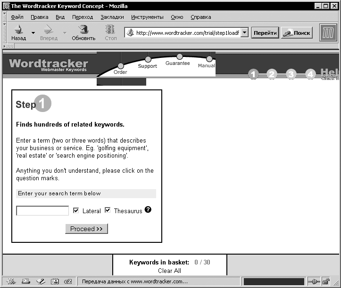The image size is (341, 288).
Task: Click the Help link at page header right
Action: pos(330,73)
